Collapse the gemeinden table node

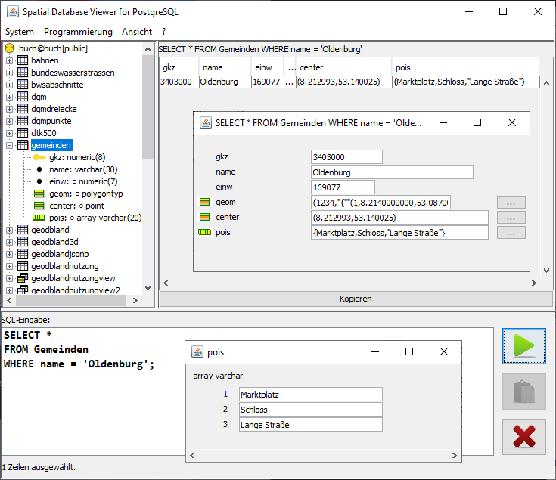(x=10, y=145)
